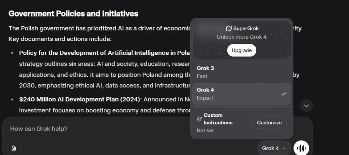Click Unlock more Grok 4 text
This screenshot has width=349, height=155.
click(242, 37)
